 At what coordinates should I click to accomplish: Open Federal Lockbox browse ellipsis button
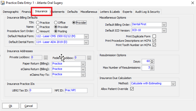pyautogui.click(x=89, y=58)
